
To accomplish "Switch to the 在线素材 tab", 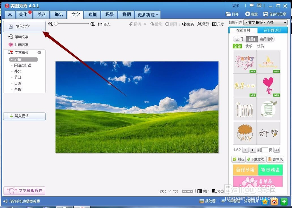I will (243, 30).
